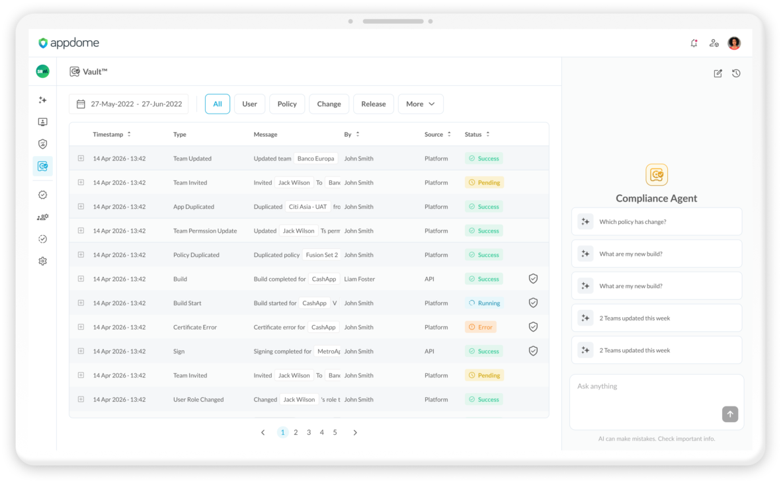The width and height of the screenshot is (781, 483).
Task: Sort the table by Timestamp
Action: [x=112, y=134]
